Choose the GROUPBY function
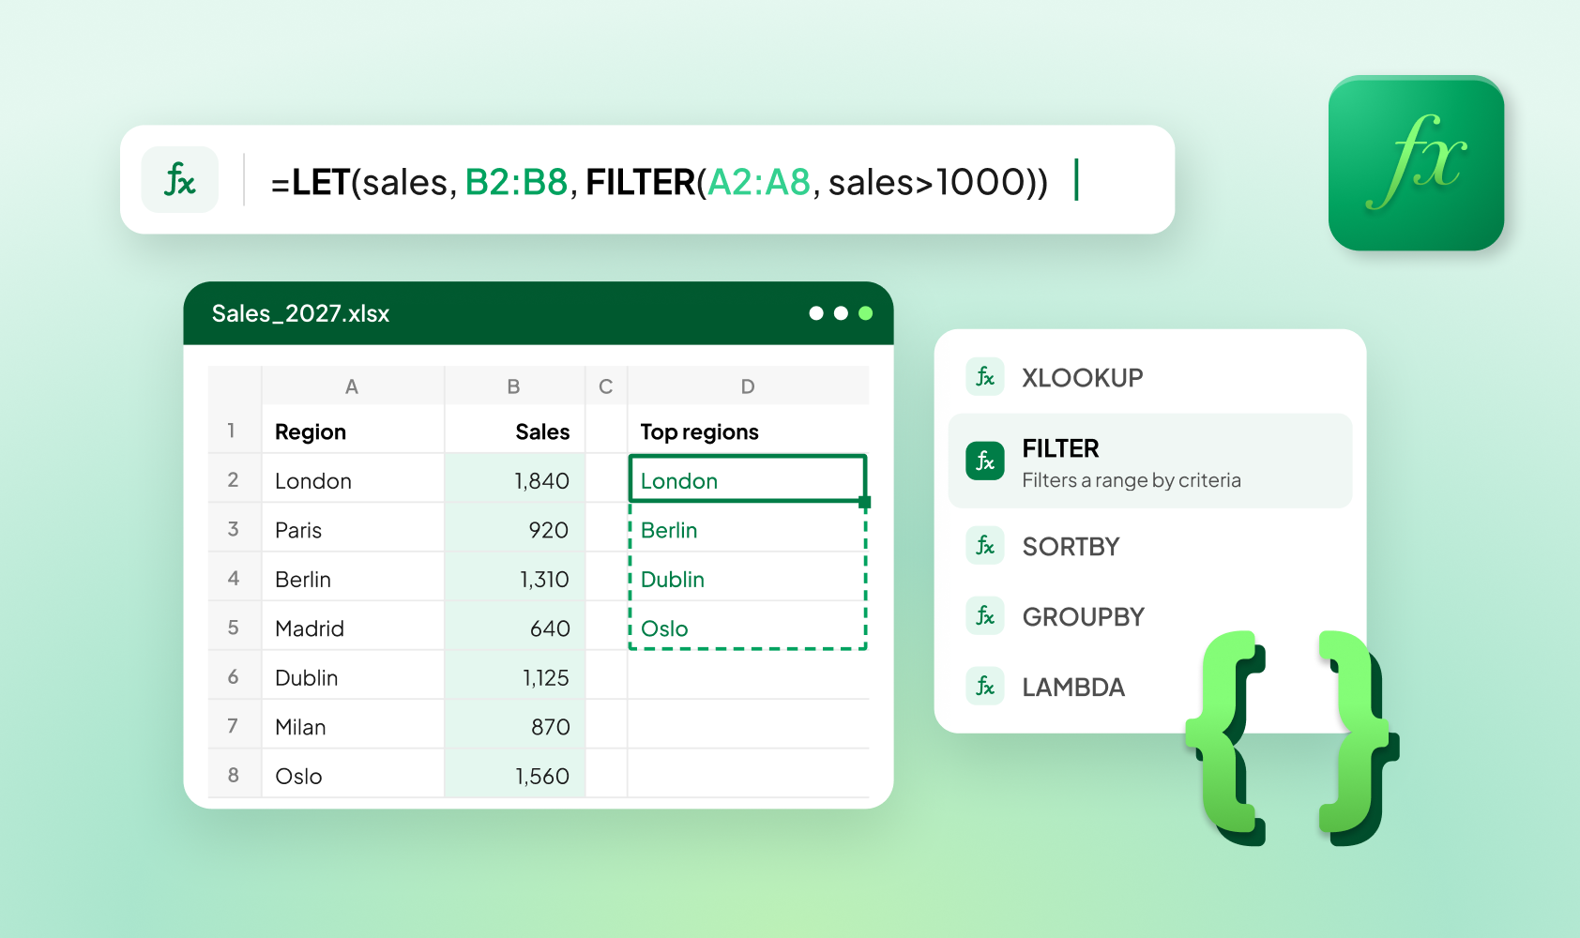 1150,616
